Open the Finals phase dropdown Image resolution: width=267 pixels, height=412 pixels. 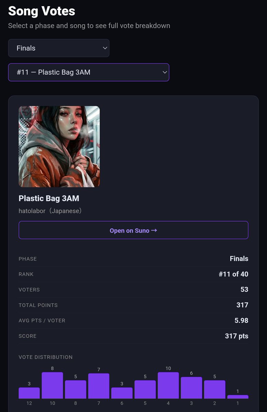[59, 48]
